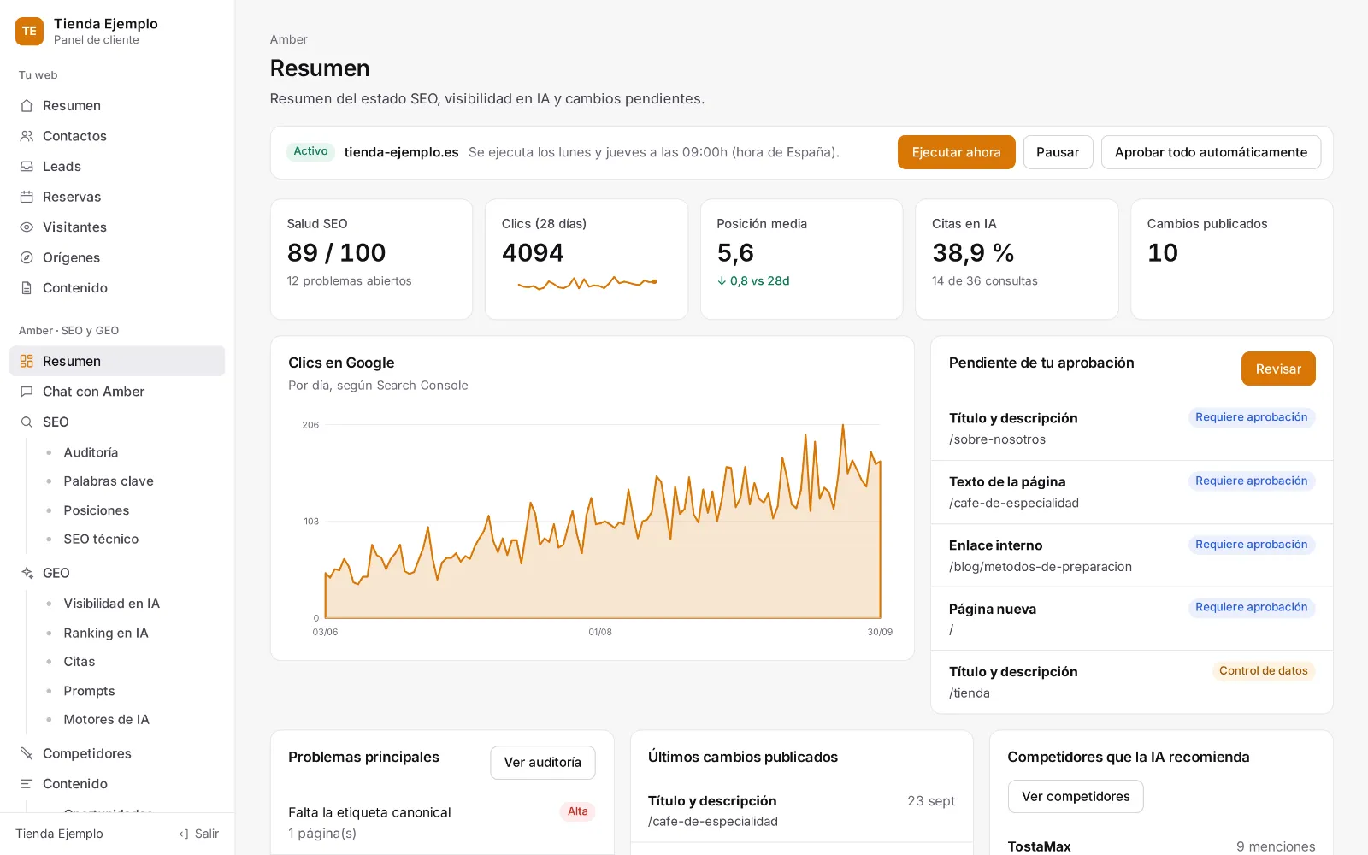The height and width of the screenshot is (855, 1368).
Task: Click the Pausar button
Action: coord(1058,152)
